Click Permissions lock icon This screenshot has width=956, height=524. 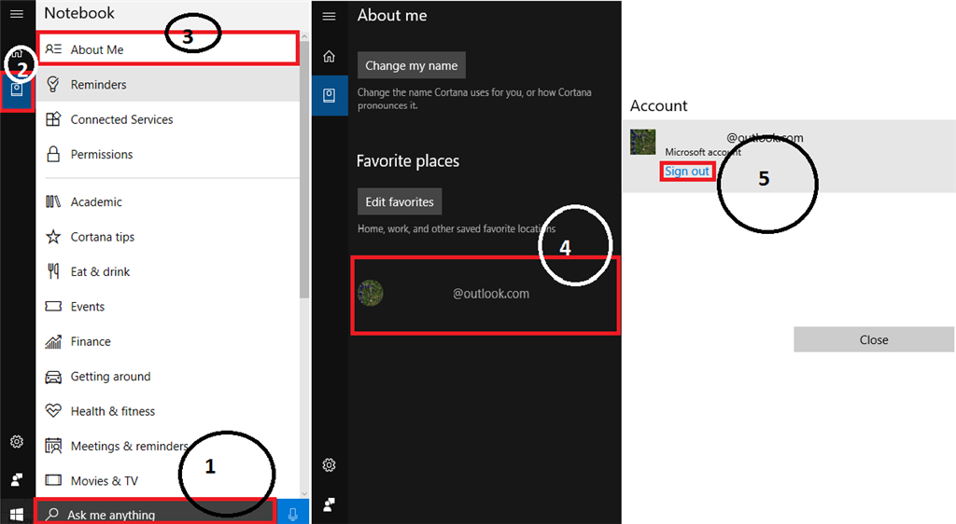point(53,154)
